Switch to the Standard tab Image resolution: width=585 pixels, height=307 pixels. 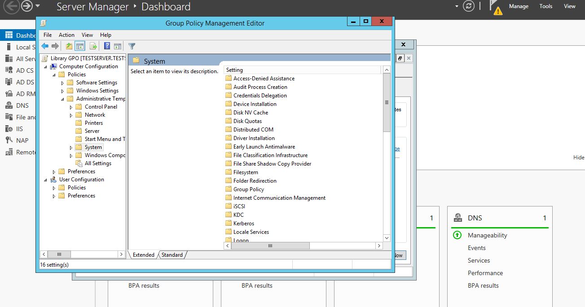coord(172,255)
